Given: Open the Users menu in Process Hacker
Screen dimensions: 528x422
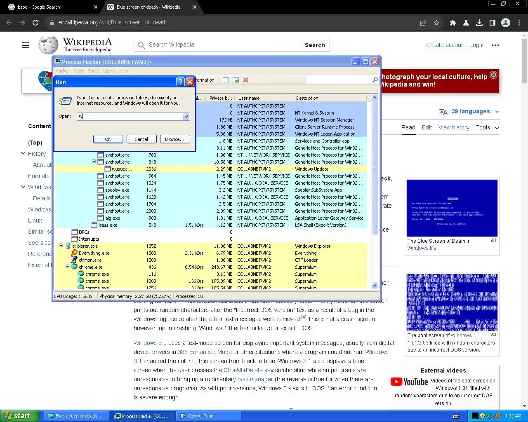Looking at the screenshot, I should tap(109, 71).
